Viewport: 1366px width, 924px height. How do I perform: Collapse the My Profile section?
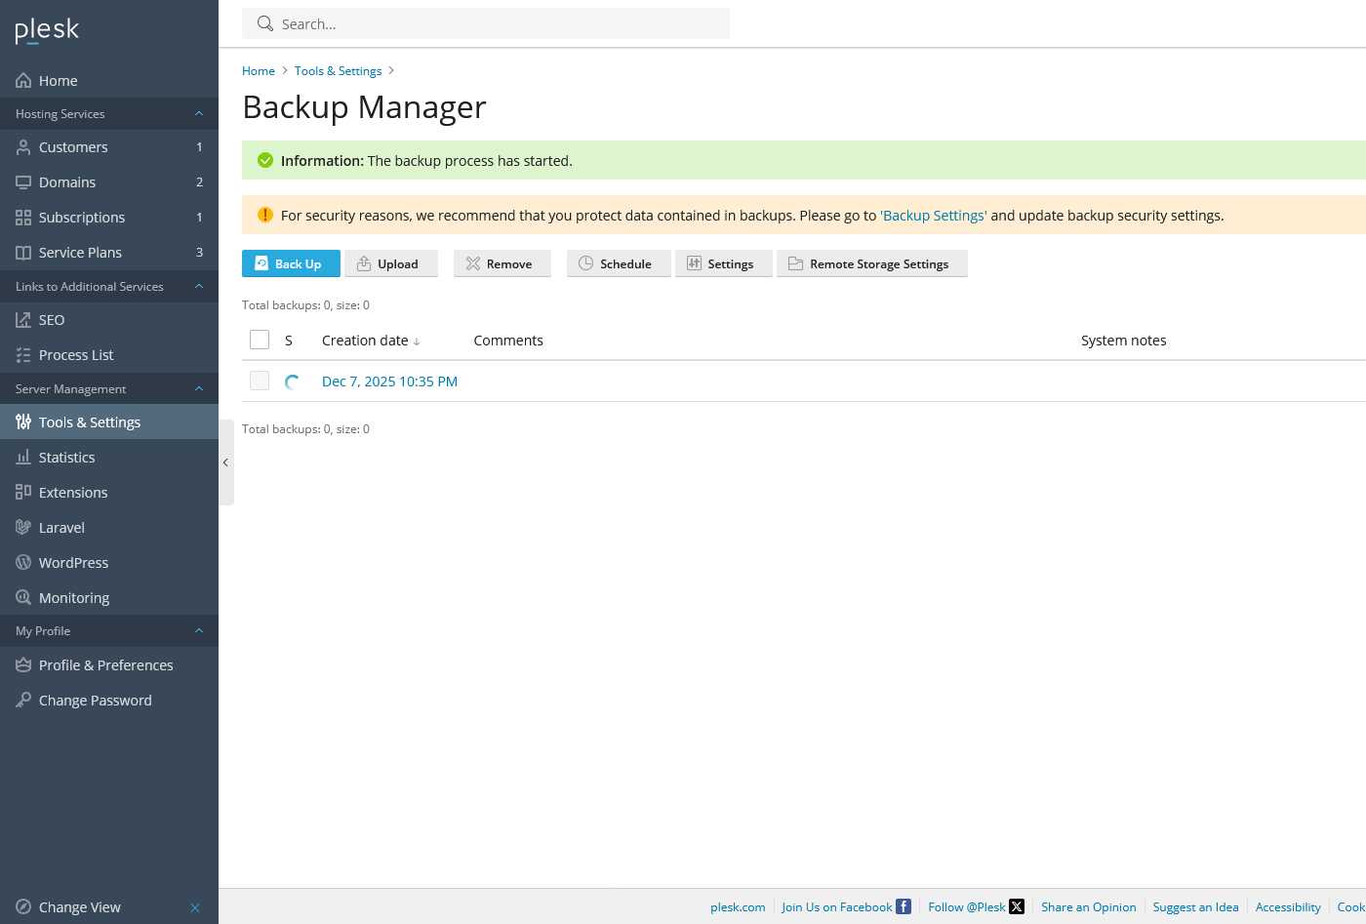tap(199, 631)
